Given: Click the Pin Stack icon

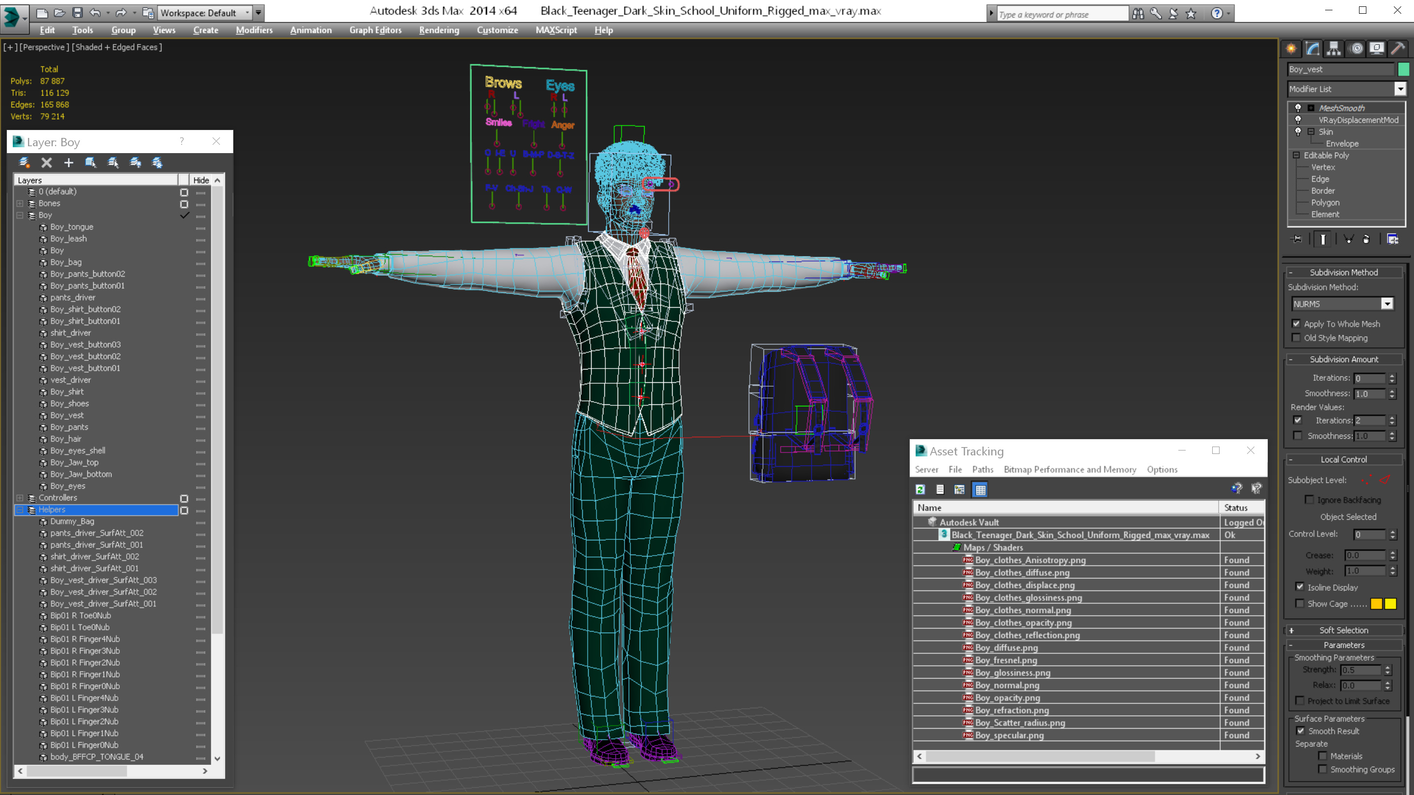Looking at the screenshot, I should click(1297, 238).
